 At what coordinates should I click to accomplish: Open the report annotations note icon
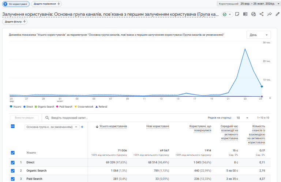click(237, 14)
